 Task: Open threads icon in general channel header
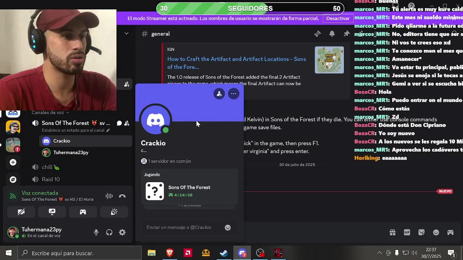[318, 34]
